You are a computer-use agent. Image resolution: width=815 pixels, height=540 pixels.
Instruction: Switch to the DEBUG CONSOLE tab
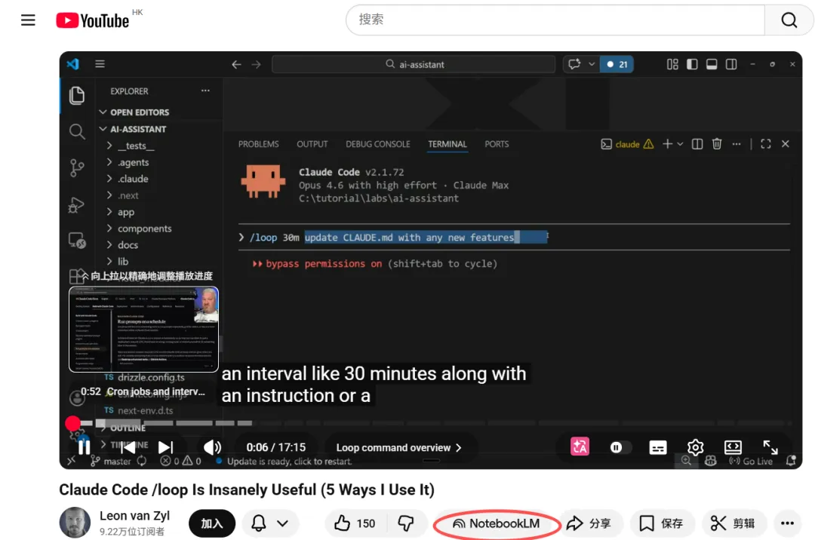point(378,144)
